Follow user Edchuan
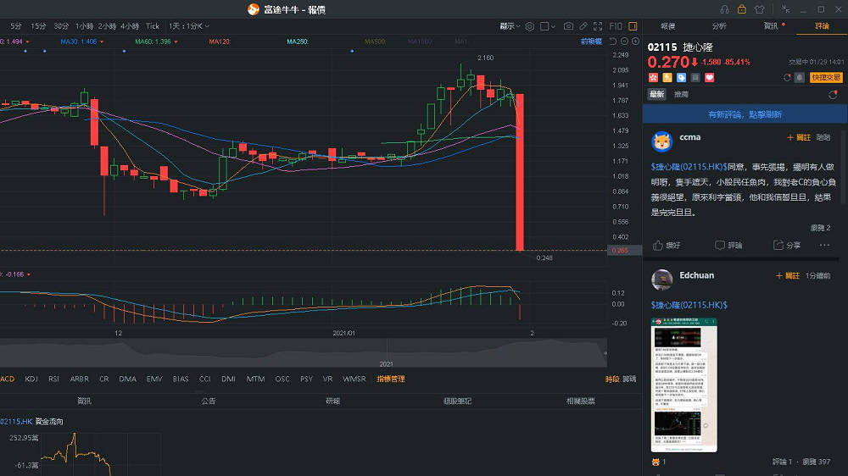This screenshot has width=848, height=476. tap(788, 275)
